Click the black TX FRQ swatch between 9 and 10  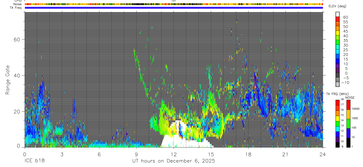click(x=338, y=145)
